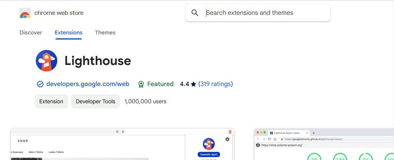Click the Extension category chip
Image resolution: width=394 pixels, height=160 pixels.
click(x=51, y=101)
